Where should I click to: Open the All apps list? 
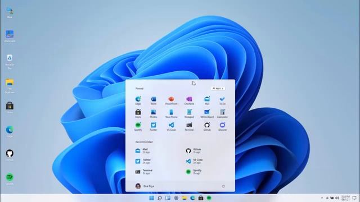pyautogui.click(x=218, y=89)
